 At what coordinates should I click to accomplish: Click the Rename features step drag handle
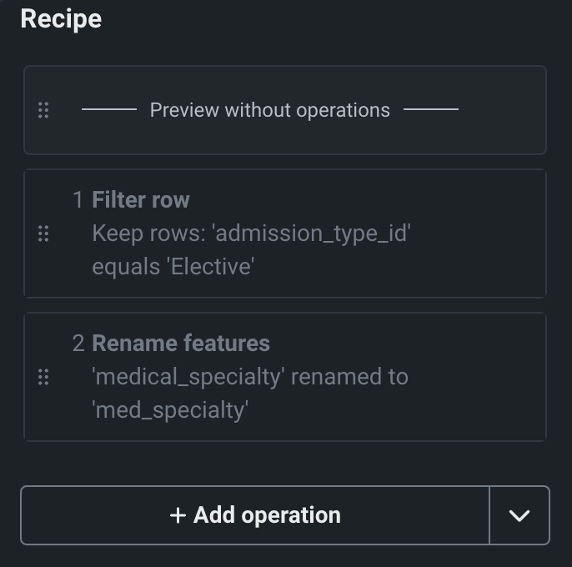point(43,377)
